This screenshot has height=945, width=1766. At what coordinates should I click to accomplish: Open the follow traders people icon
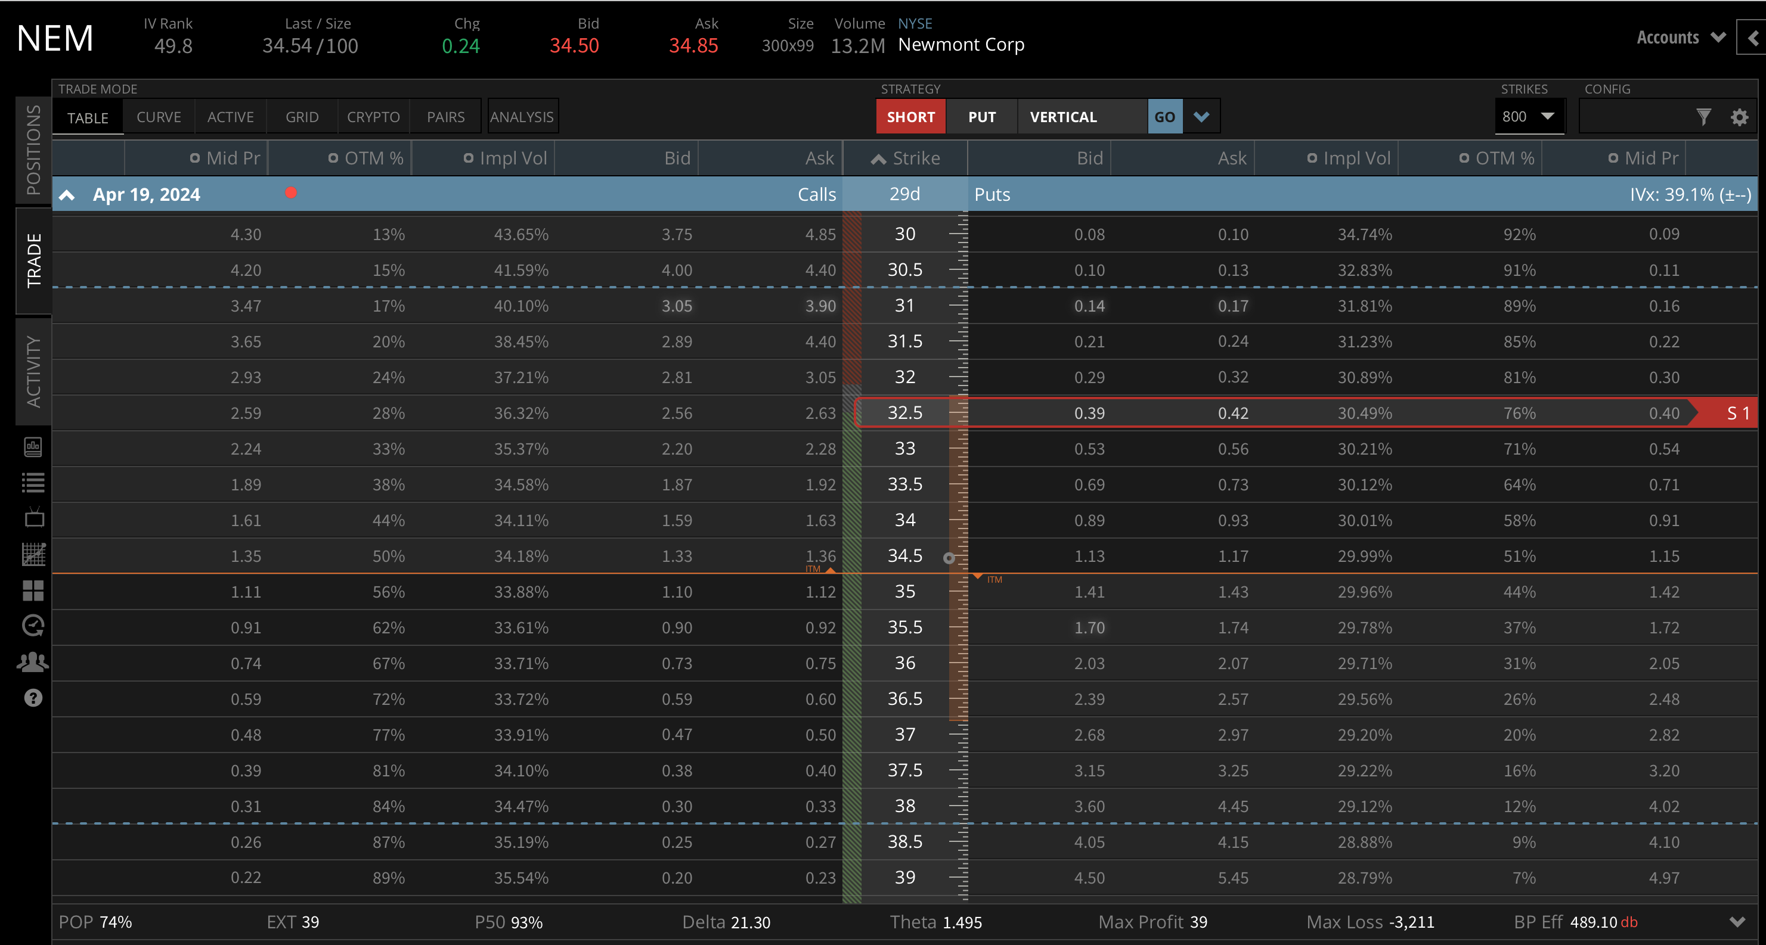point(33,662)
